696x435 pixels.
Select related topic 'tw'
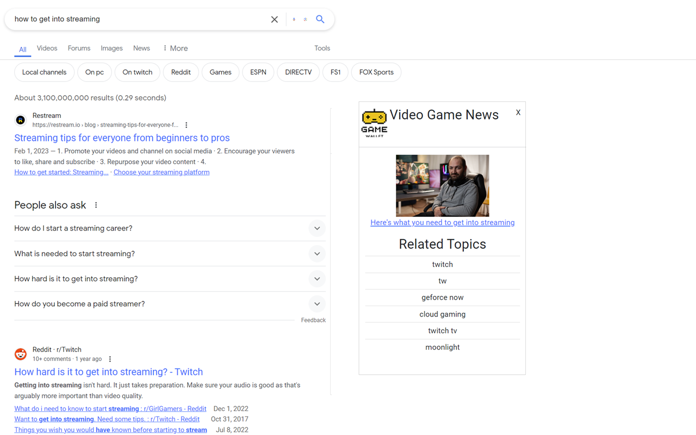[x=443, y=281]
